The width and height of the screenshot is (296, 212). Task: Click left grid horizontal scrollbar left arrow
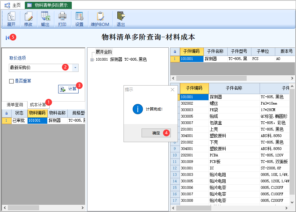coord(5,208)
